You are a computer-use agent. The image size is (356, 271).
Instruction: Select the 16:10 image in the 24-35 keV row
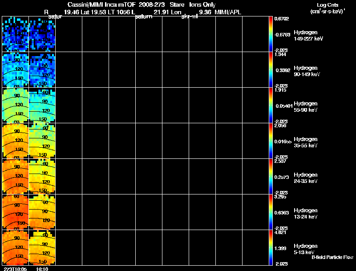pos(42,177)
